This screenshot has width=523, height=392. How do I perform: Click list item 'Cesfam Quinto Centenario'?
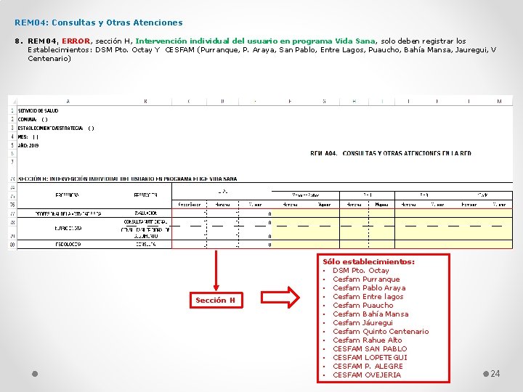pos(381,331)
